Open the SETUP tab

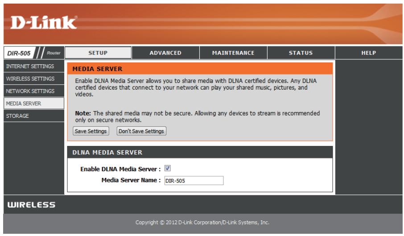[x=98, y=53]
